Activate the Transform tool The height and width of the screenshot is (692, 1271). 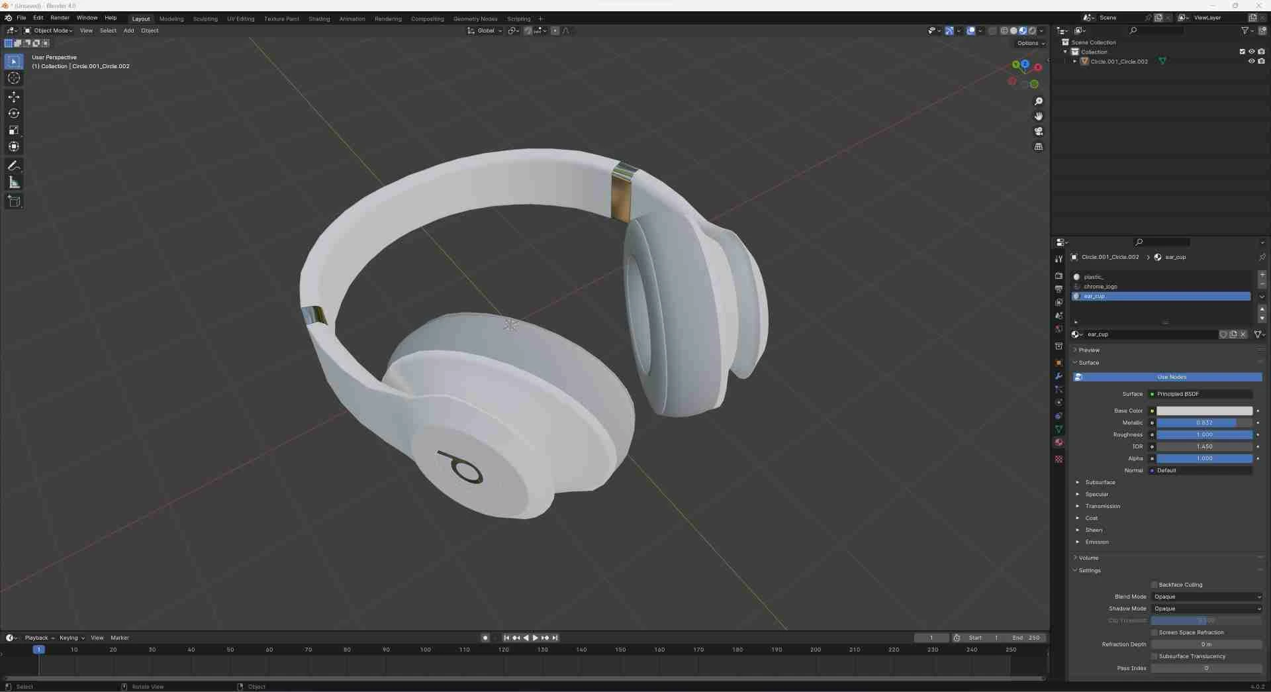point(14,146)
